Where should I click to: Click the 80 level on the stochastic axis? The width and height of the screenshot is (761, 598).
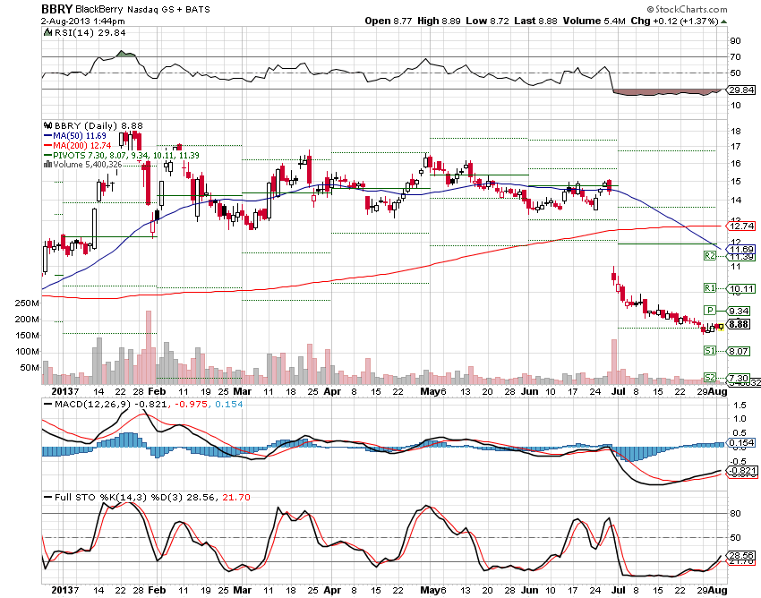[x=736, y=514]
